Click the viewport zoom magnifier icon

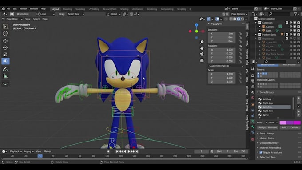[202, 42]
